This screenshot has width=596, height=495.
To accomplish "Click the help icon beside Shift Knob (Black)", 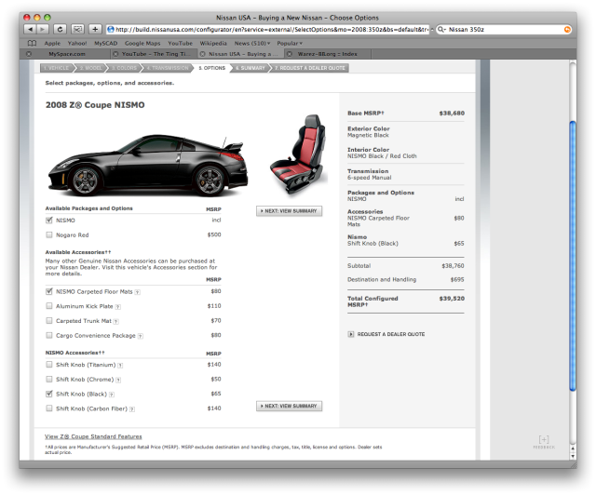I will click(112, 395).
